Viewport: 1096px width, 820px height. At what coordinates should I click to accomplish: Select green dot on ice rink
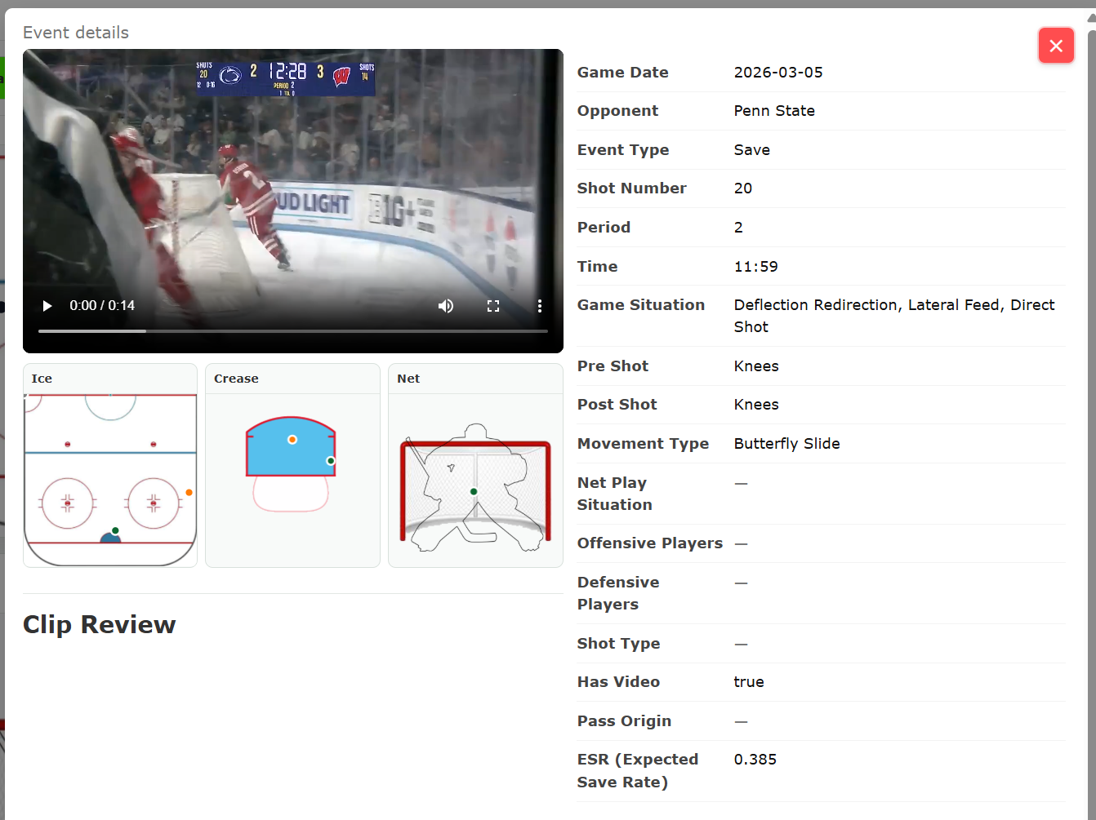tap(115, 530)
